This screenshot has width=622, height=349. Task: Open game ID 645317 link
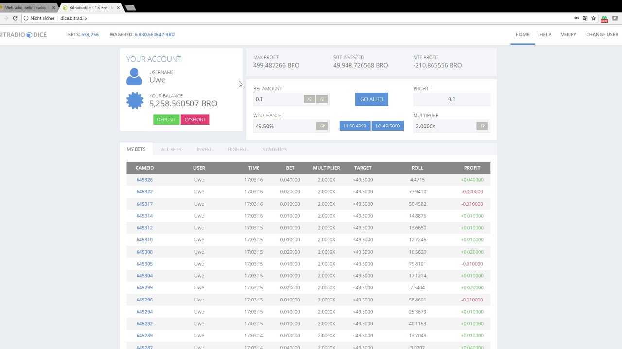point(144,204)
